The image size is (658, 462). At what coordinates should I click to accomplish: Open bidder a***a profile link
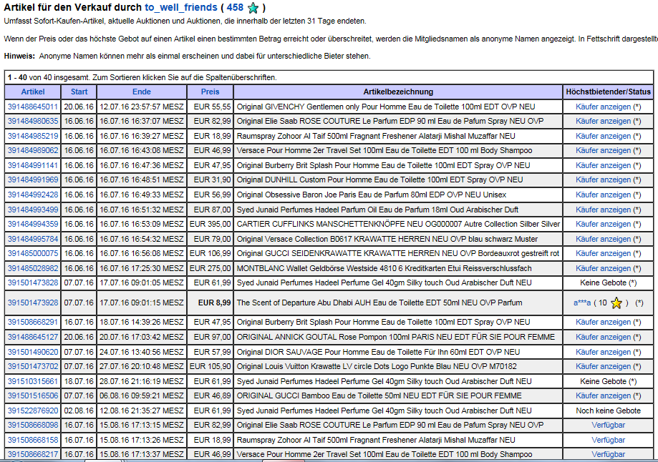582,303
